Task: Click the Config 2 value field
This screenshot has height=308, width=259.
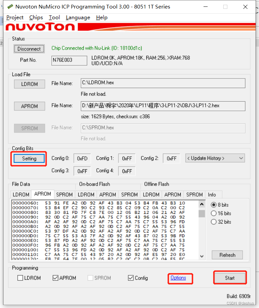Action: pyautogui.click(x=172, y=158)
